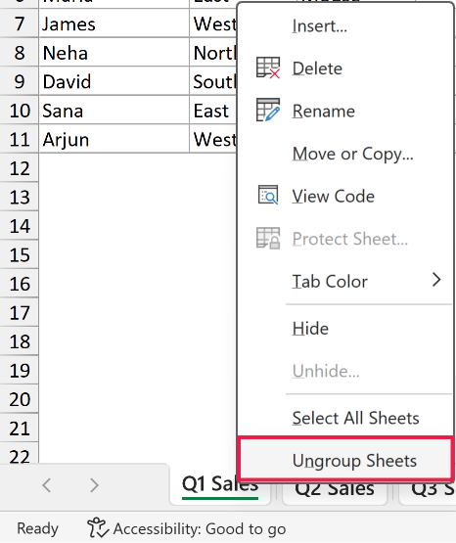This screenshot has height=543, width=456.
Task: Select the cell containing David
Action: tap(114, 81)
